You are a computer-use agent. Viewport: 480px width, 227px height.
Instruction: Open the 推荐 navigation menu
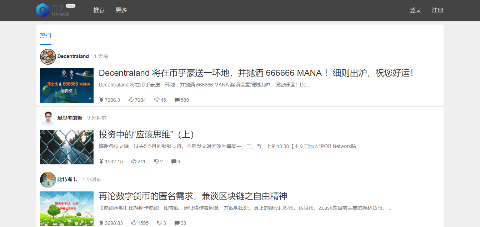click(x=99, y=10)
